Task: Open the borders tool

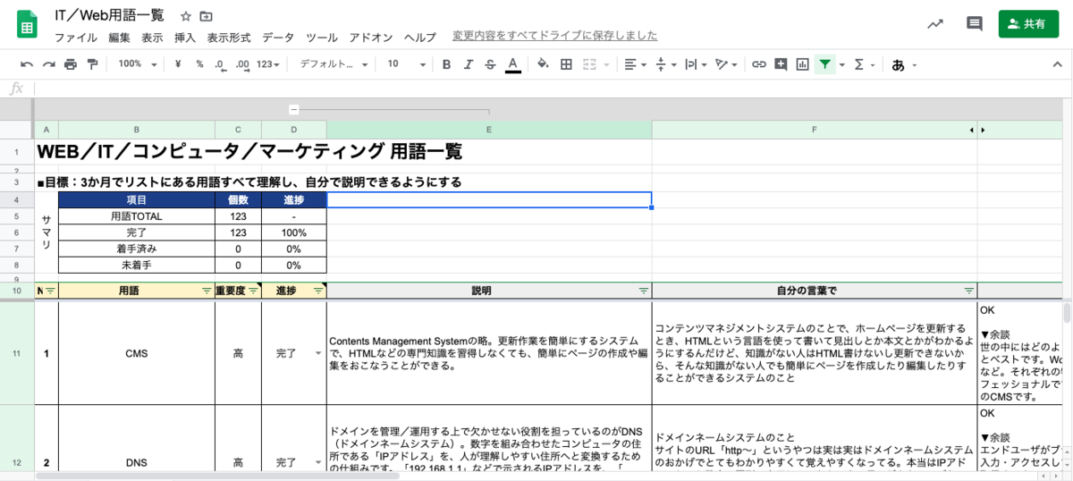Action: click(x=566, y=64)
